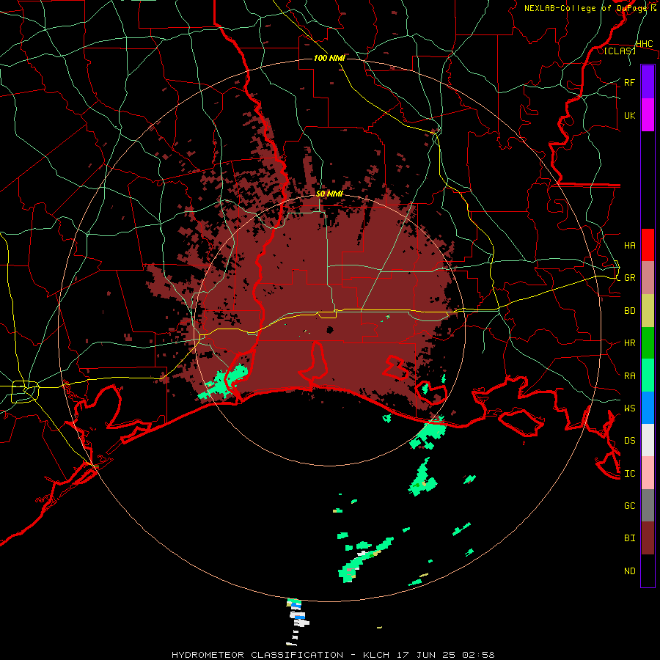Click the DS white legend swatch

[648, 440]
